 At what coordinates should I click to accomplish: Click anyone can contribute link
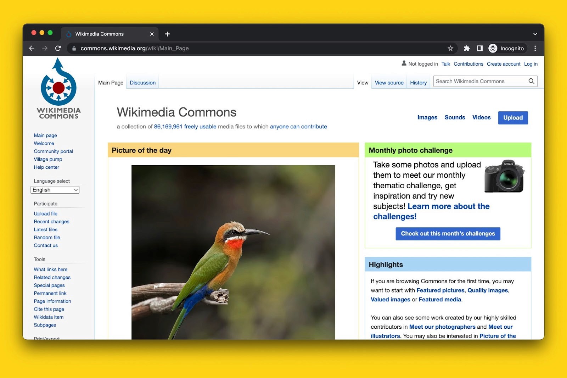point(298,127)
